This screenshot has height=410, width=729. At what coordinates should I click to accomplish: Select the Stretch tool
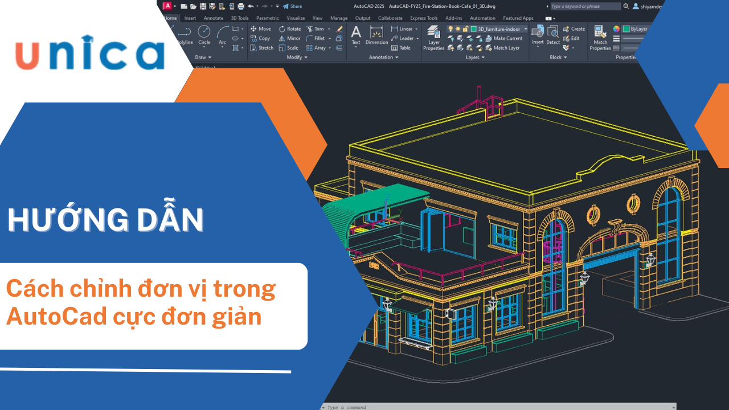point(262,48)
